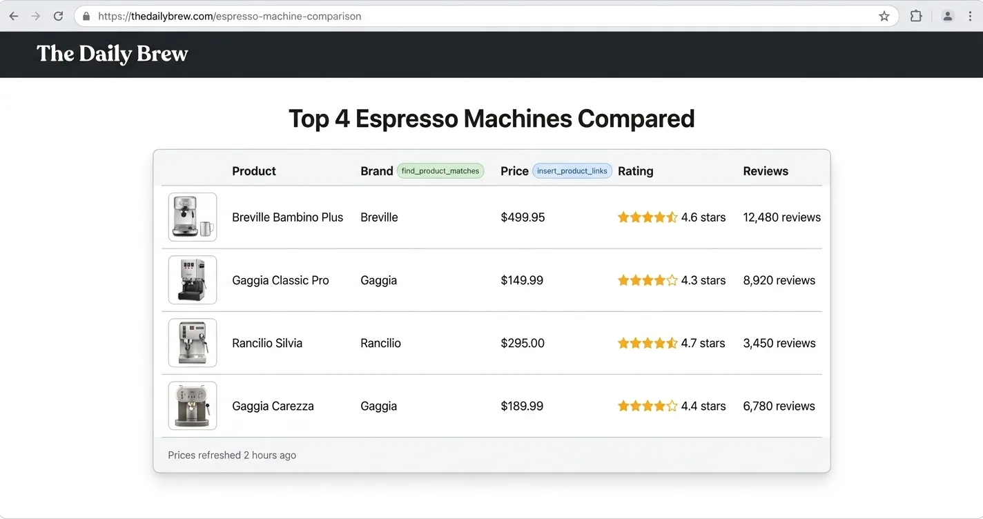
Task: Click the $149.99 price
Action: coord(522,280)
